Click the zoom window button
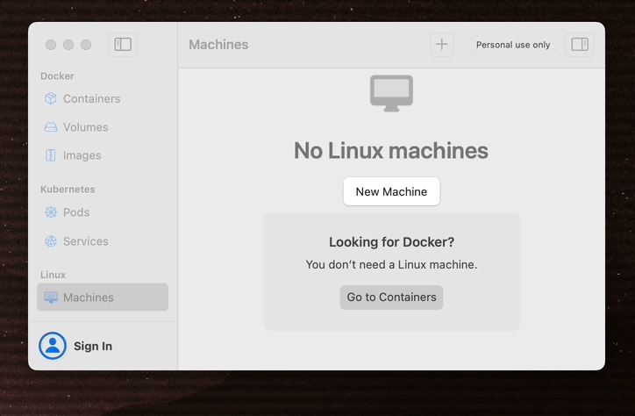 pyautogui.click(x=86, y=45)
